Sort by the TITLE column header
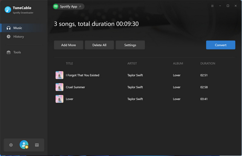The image size is (242, 156). [69, 64]
